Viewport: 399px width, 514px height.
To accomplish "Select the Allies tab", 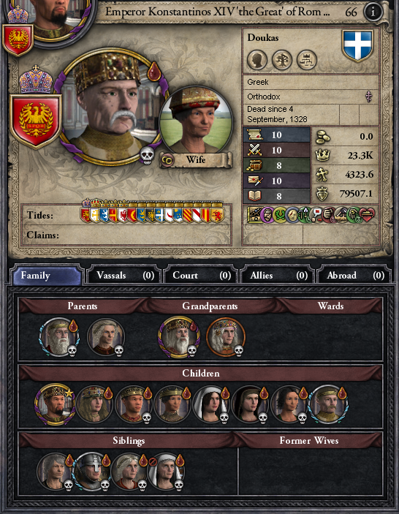I will point(278,276).
